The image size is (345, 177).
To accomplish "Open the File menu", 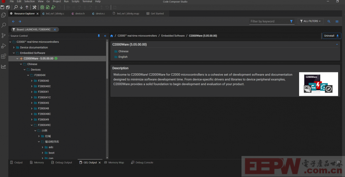I will click(12, 1).
